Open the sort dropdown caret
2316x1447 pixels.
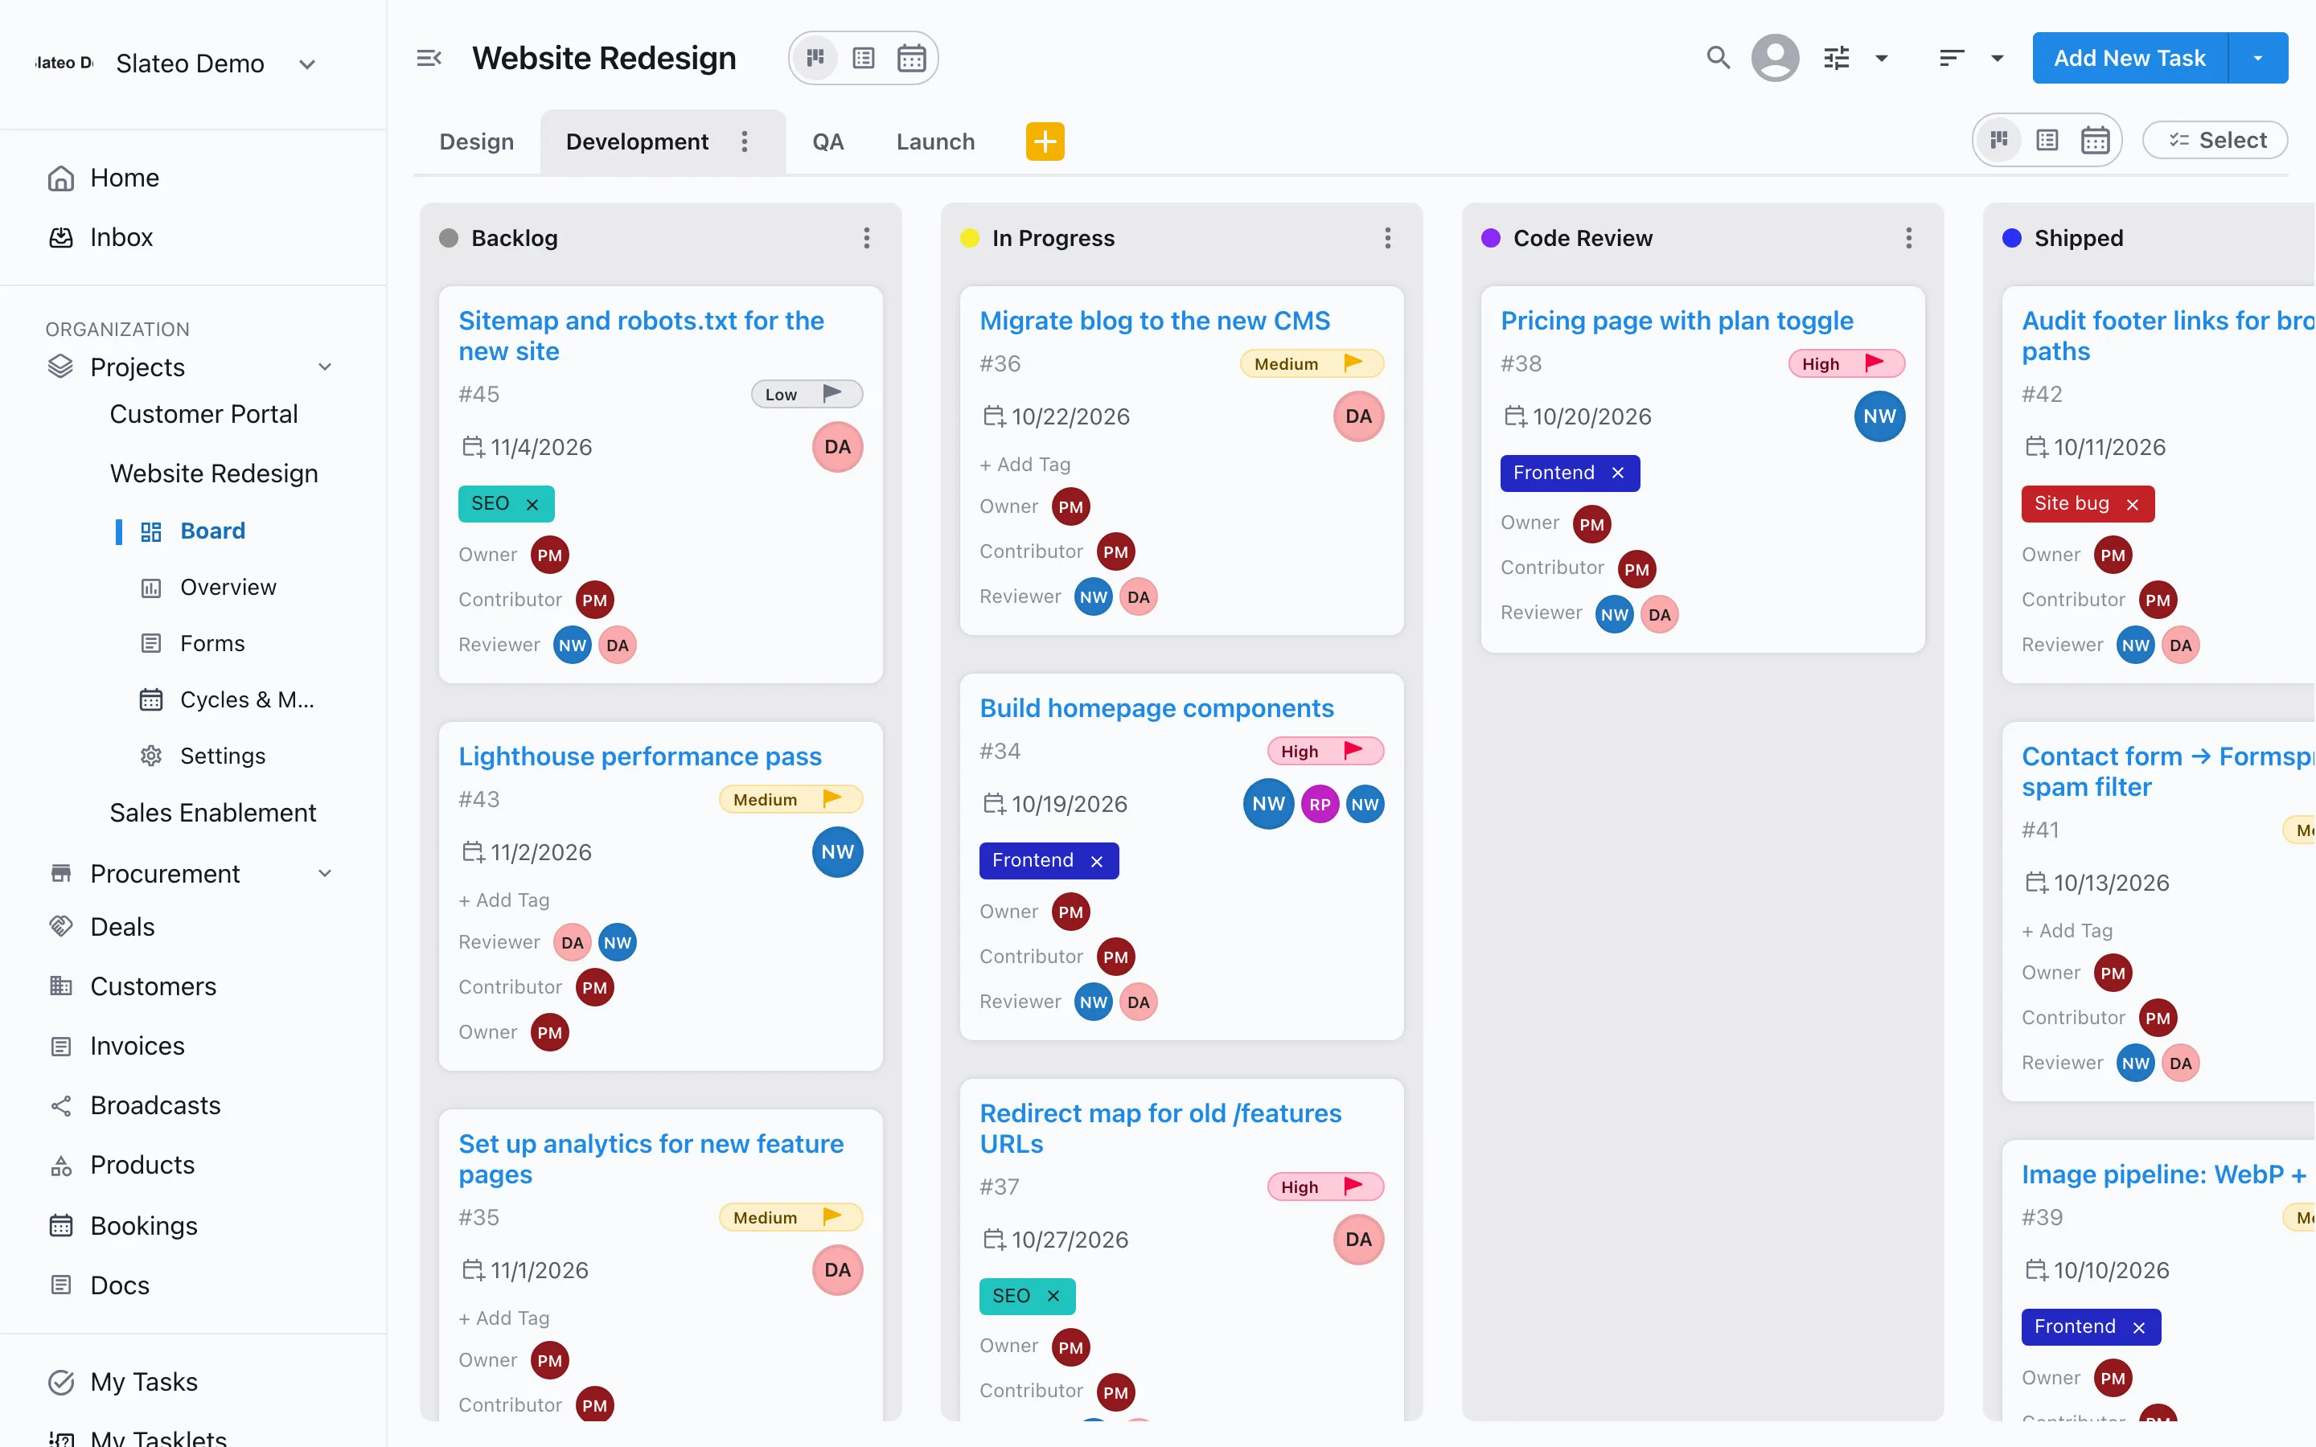tap(1998, 59)
